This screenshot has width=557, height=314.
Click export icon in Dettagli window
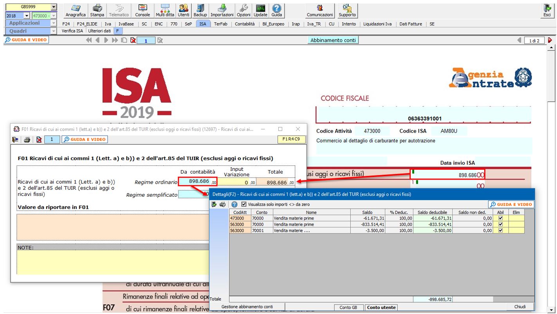click(214, 204)
